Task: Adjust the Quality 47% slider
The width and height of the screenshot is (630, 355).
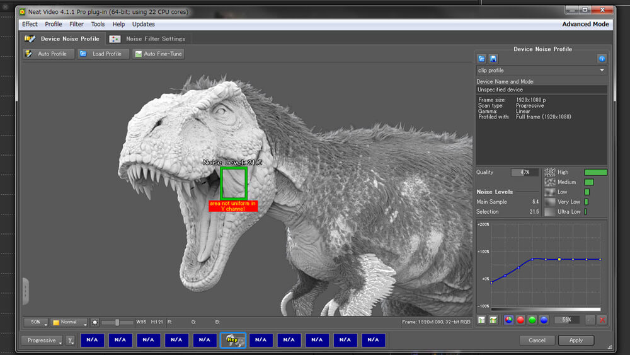Action: 525,172
